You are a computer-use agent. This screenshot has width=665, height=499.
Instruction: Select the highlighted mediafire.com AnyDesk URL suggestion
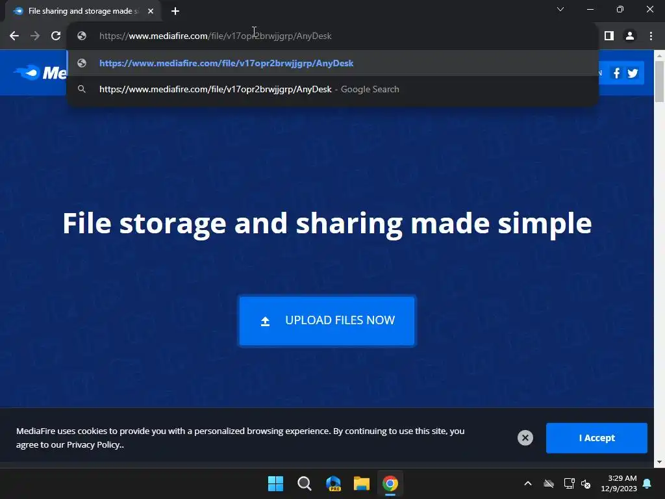point(332,63)
